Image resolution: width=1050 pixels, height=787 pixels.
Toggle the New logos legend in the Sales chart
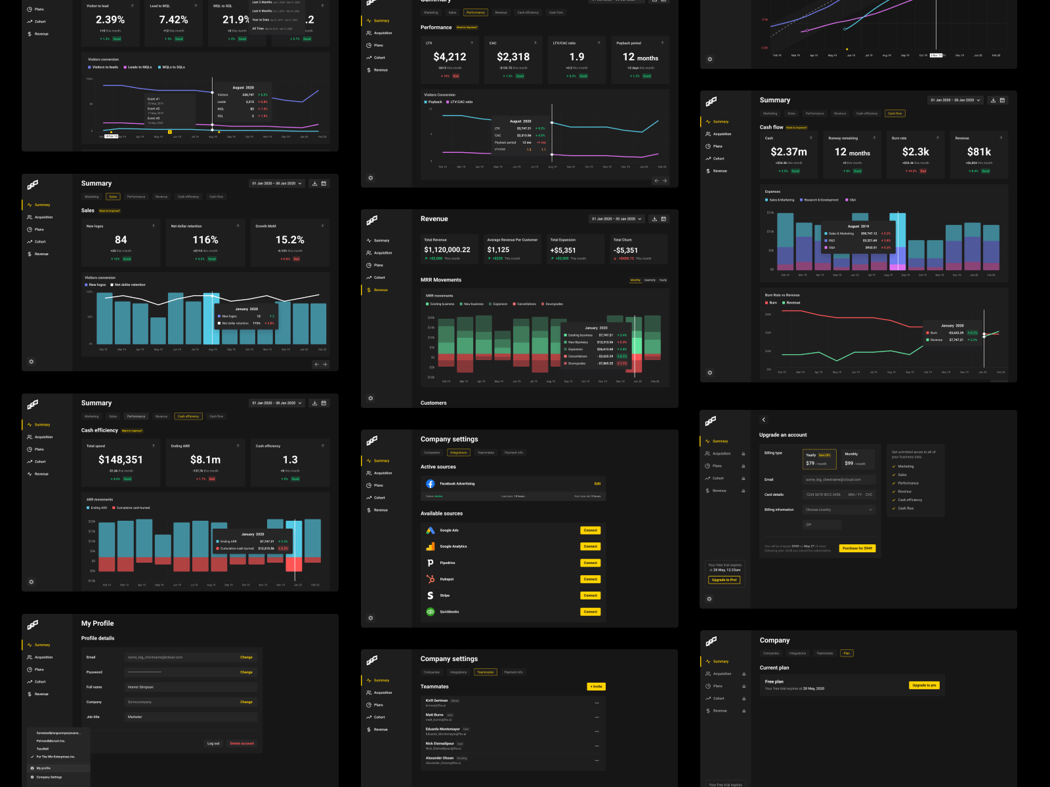coord(95,285)
